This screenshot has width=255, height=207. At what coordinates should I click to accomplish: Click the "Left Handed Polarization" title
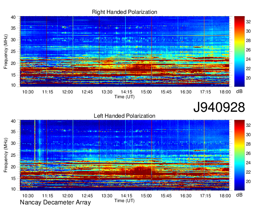click(124, 116)
